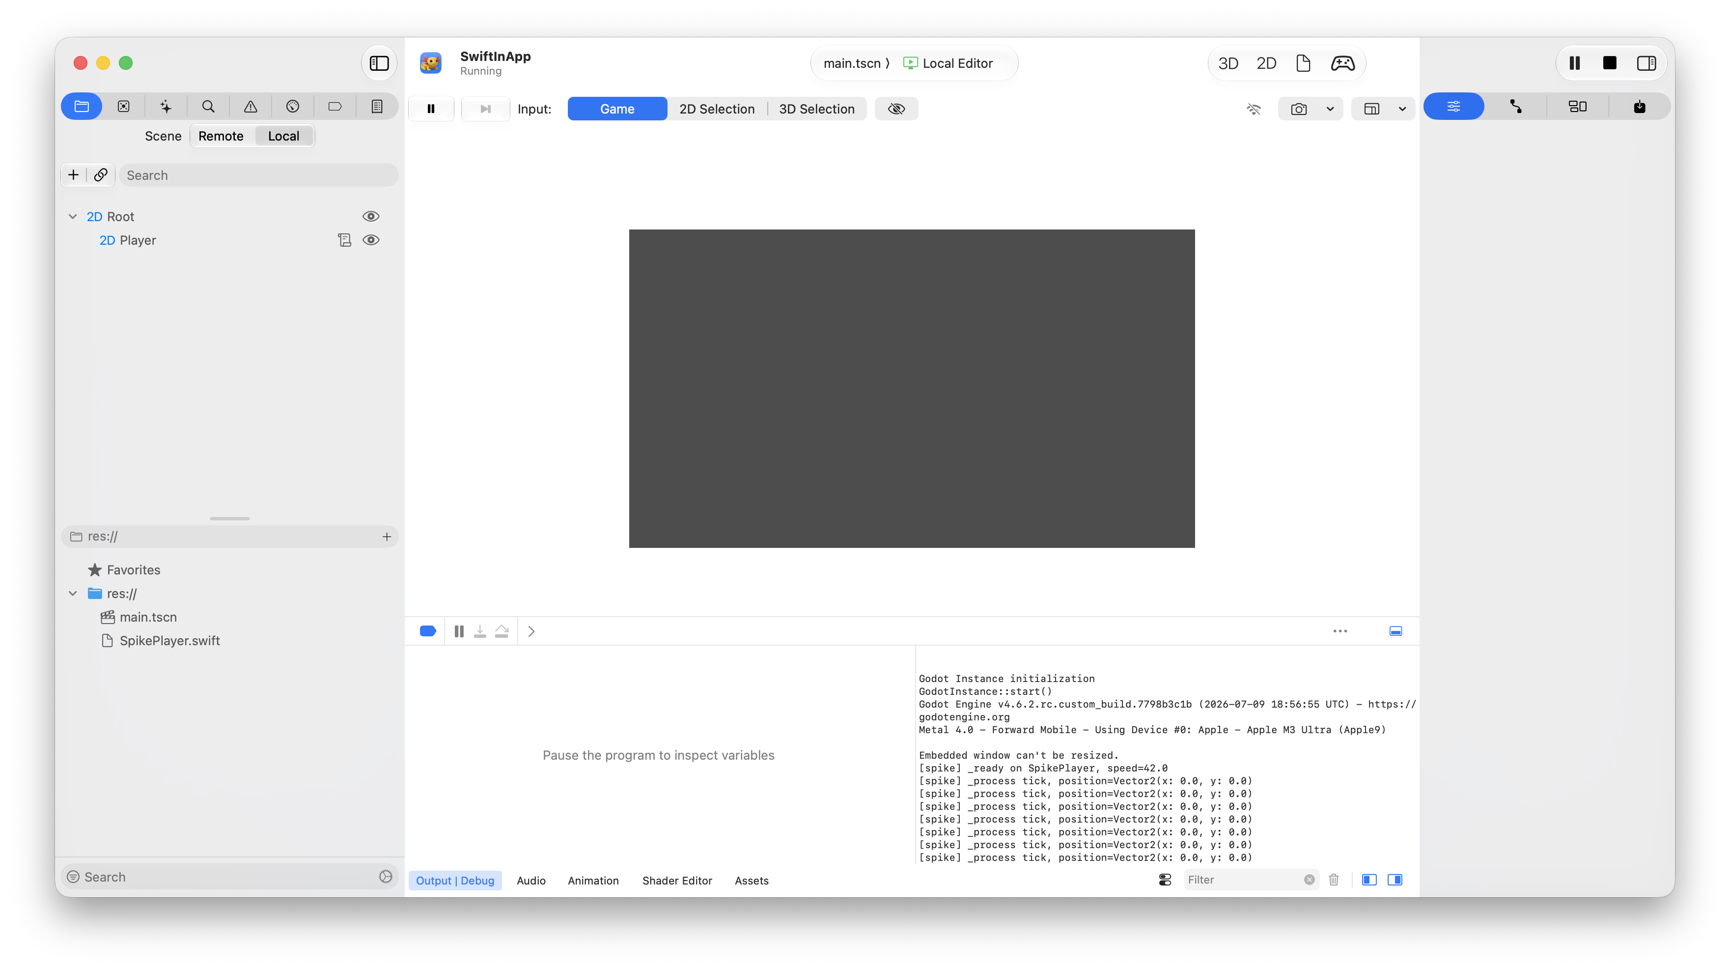Toggle the crossed-eye hide overlay button
The image size is (1730, 970).
click(896, 109)
